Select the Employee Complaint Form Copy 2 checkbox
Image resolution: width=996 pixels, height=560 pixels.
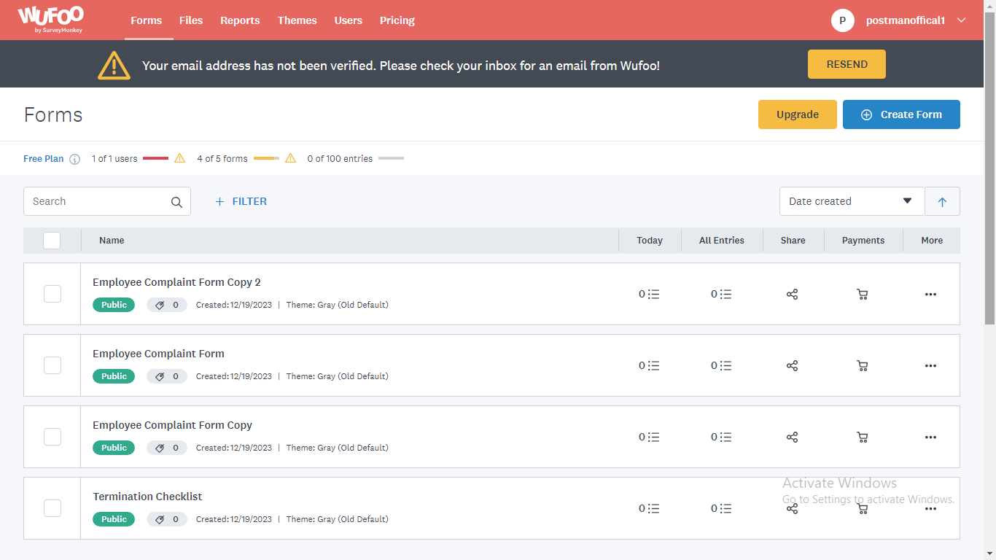point(52,294)
